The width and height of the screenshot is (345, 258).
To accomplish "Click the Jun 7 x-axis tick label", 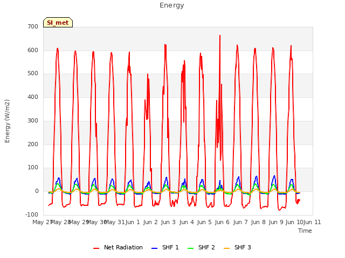I will coord(240,222).
